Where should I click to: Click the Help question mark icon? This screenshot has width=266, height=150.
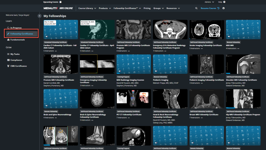click(224, 2)
